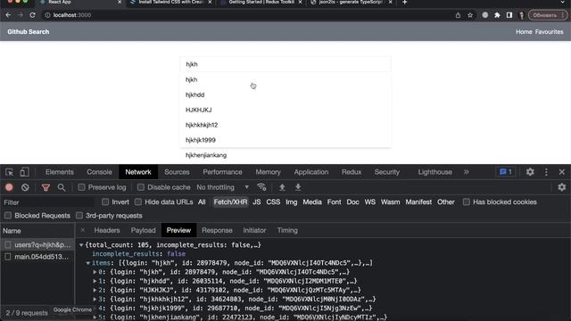The height and width of the screenshot is (321, 571).
Task: Select hjkhdd suggestion in dropdown list
Action: pos(285,95)
